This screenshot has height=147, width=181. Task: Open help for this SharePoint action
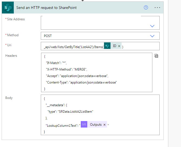[x=146, y=8]
